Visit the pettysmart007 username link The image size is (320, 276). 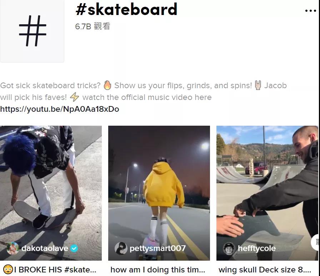pyautogui.click(x=157, y=248)
